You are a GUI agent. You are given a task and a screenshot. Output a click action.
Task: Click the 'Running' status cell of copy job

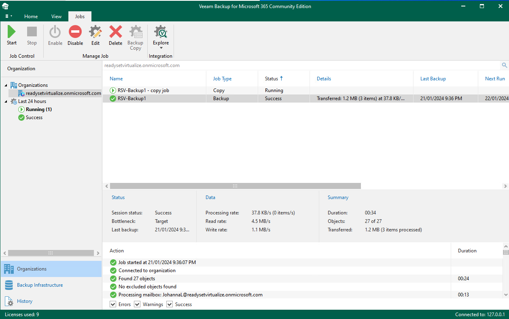tap(274, 90)
